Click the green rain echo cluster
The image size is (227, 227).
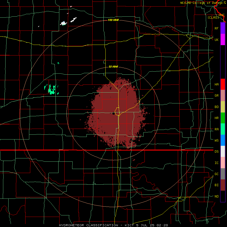(x=52, y=90)
